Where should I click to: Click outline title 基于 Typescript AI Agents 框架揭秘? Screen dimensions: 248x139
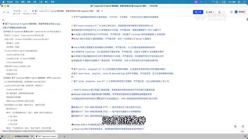[x=32, y=24]
